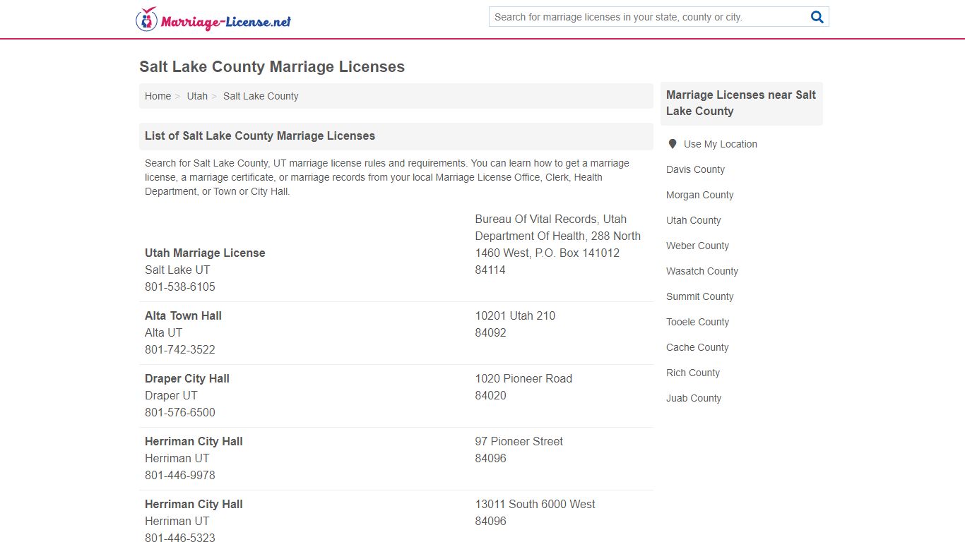The height and width of the screenshot is (542, 965).
Task: Click the search magnifier icon
Action: coord(817,17)
